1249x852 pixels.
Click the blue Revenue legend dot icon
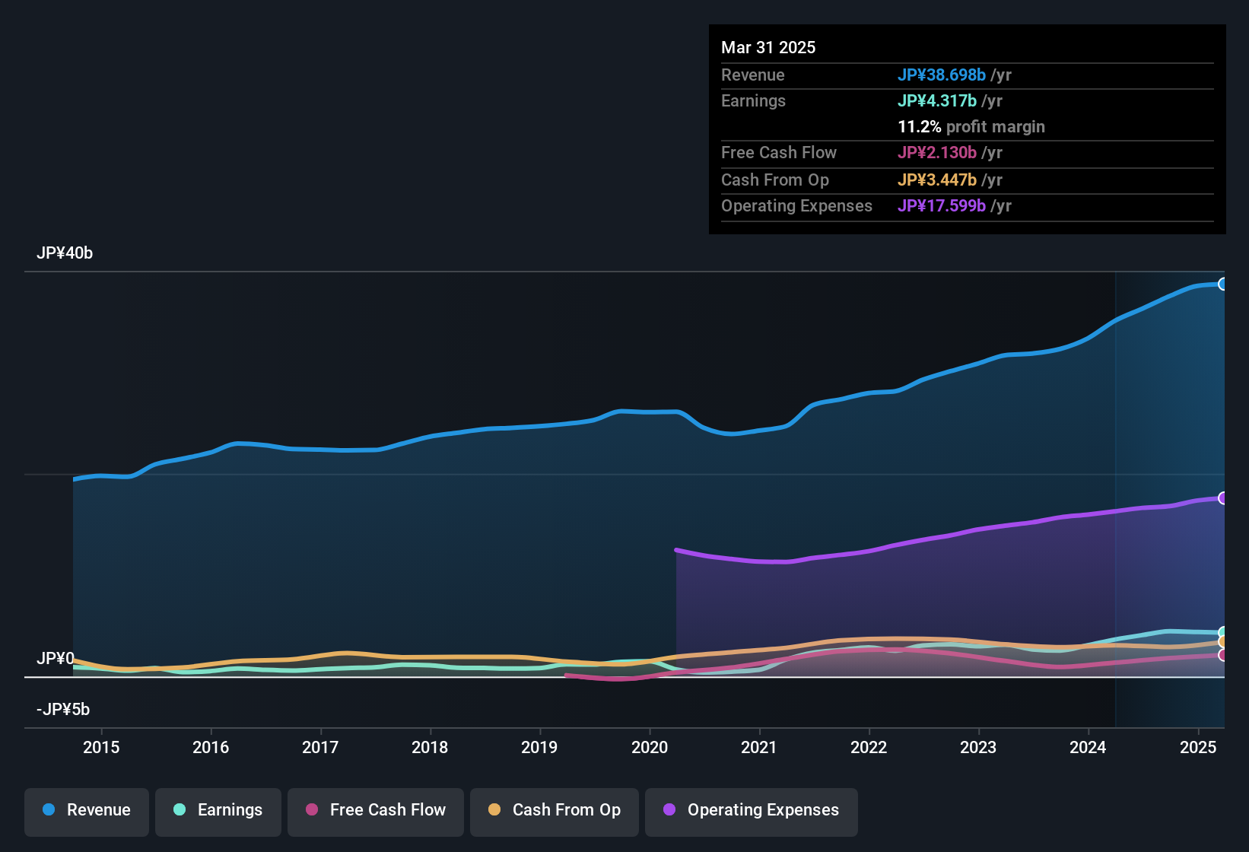48,810
